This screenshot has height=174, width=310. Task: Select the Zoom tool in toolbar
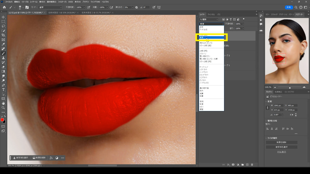click(3, 108)
